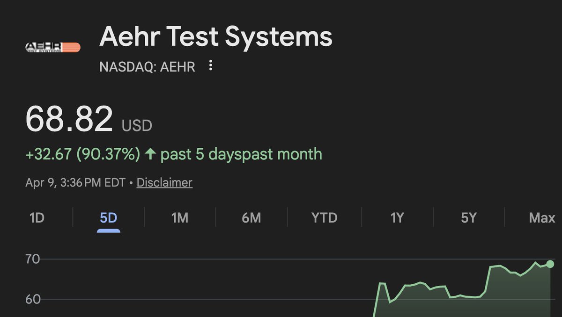Click the 70 y-axis label
Screen dimensions: 562x317
pos(33,259)
